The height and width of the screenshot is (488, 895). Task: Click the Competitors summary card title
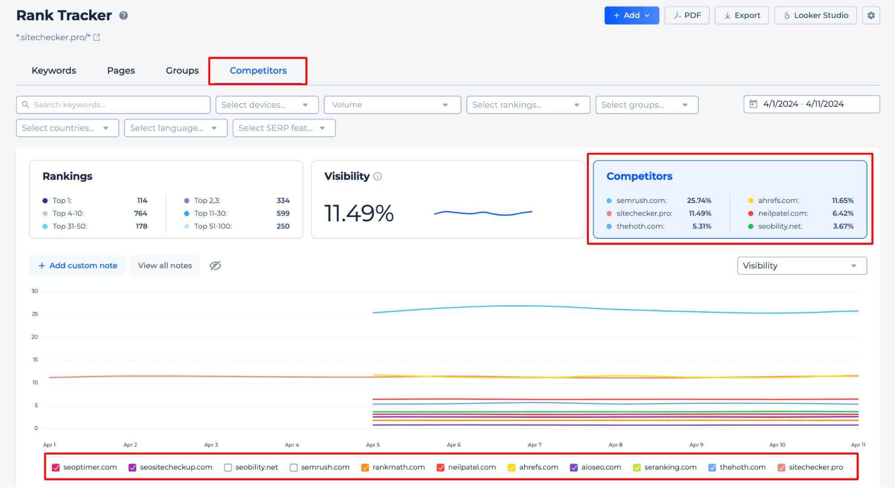[639, 176]
